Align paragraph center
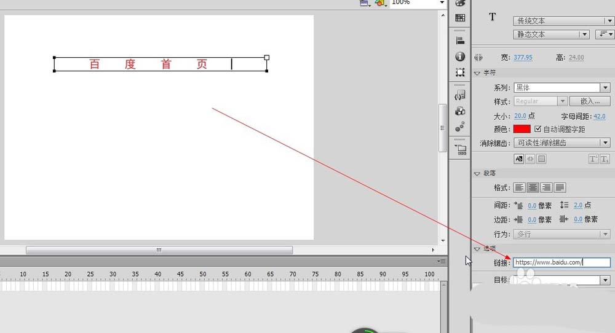 tap(533, 187)
